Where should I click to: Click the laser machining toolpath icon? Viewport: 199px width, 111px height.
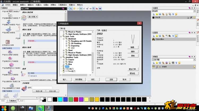click(x=10, y=72)
